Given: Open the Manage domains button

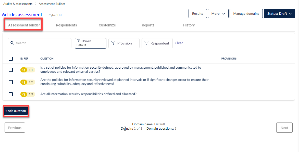Looking at the screenshot, I should tap(246, 14).
